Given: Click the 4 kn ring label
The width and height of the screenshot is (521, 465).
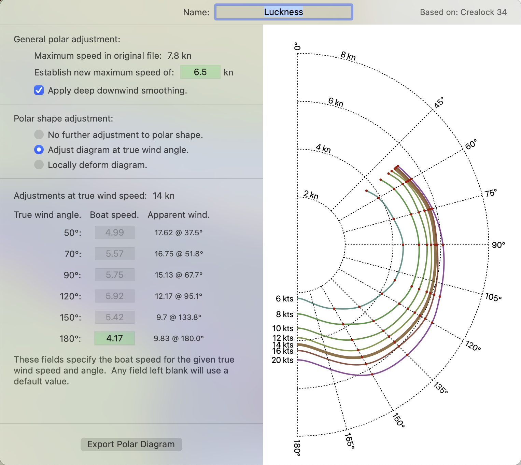Looking at the screenshot, I should 323,149.
